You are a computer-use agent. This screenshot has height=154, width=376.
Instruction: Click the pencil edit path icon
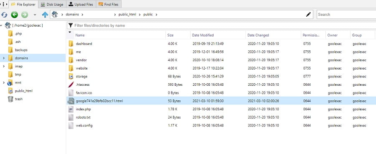pos(308,14)
